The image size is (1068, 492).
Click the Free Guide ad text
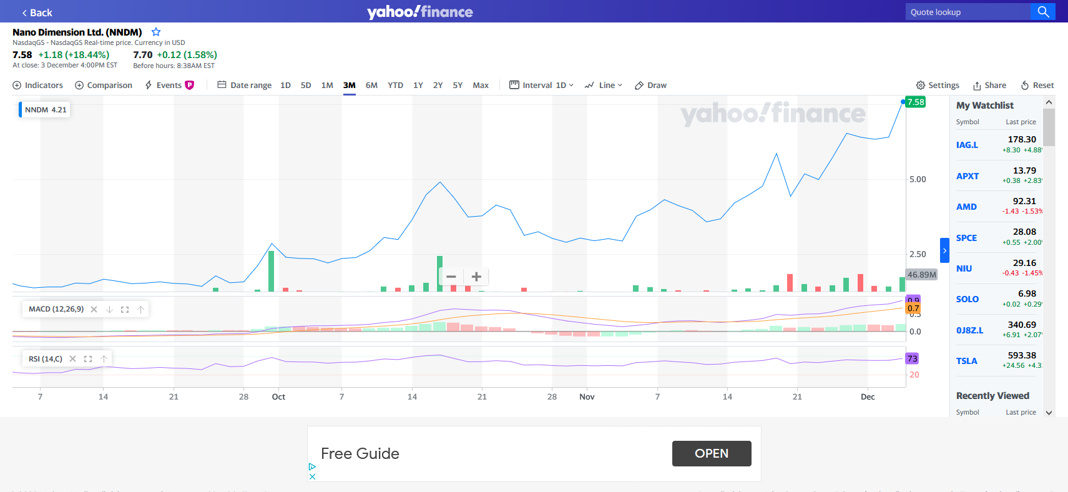point(360,453)
